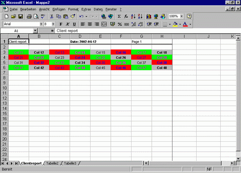Select the row 10 header
The image size is (241, 173).
4,88
